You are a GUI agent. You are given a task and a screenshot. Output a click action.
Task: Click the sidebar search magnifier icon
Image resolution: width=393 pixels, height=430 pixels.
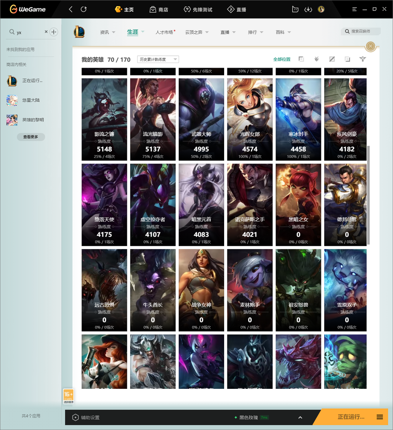tap(12, 32)
